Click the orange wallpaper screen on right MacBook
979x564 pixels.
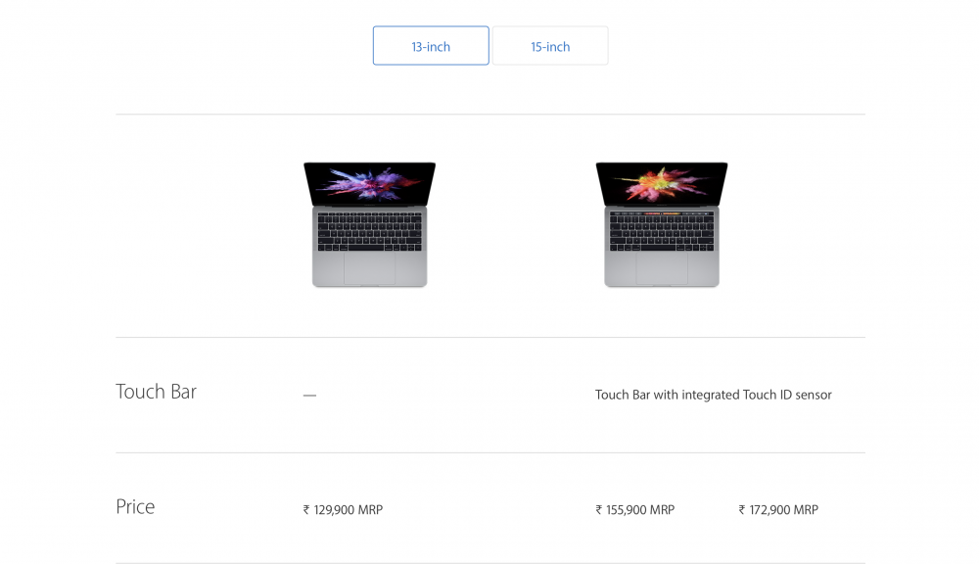click(x=662, y=183)
